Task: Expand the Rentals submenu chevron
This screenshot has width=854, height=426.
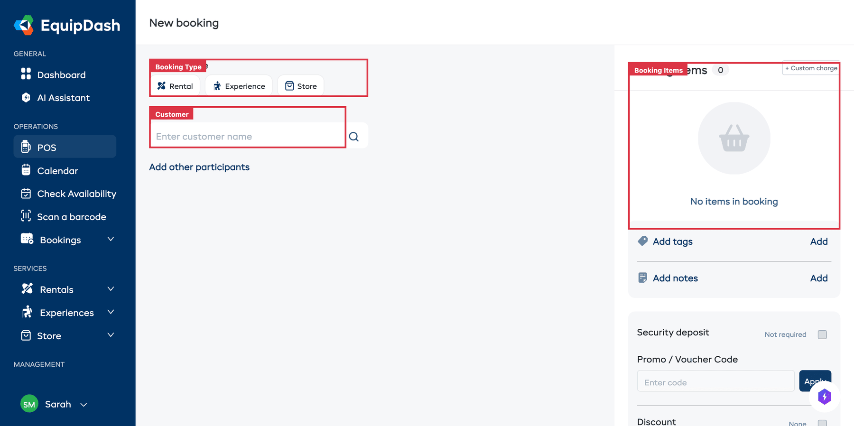Action: click(111, 289)
